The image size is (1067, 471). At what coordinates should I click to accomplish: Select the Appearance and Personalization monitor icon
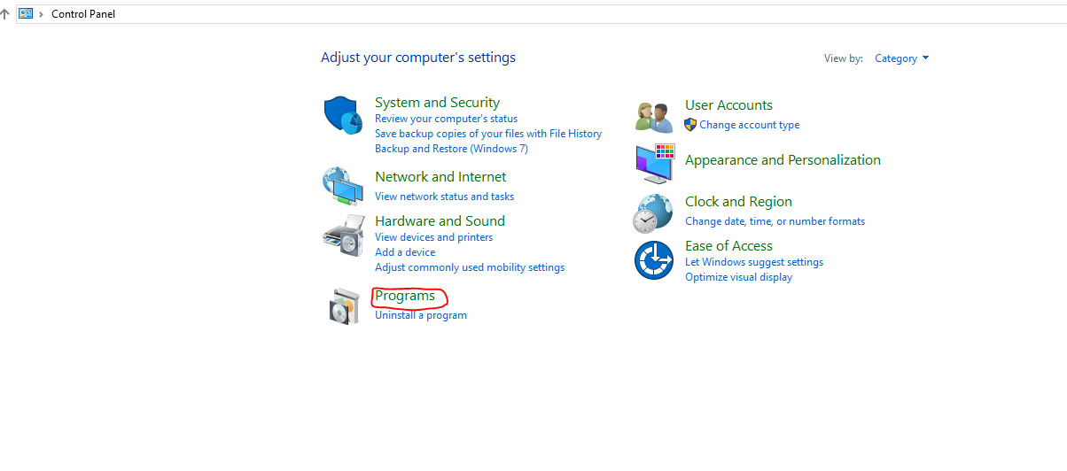[x=655, y=164]
